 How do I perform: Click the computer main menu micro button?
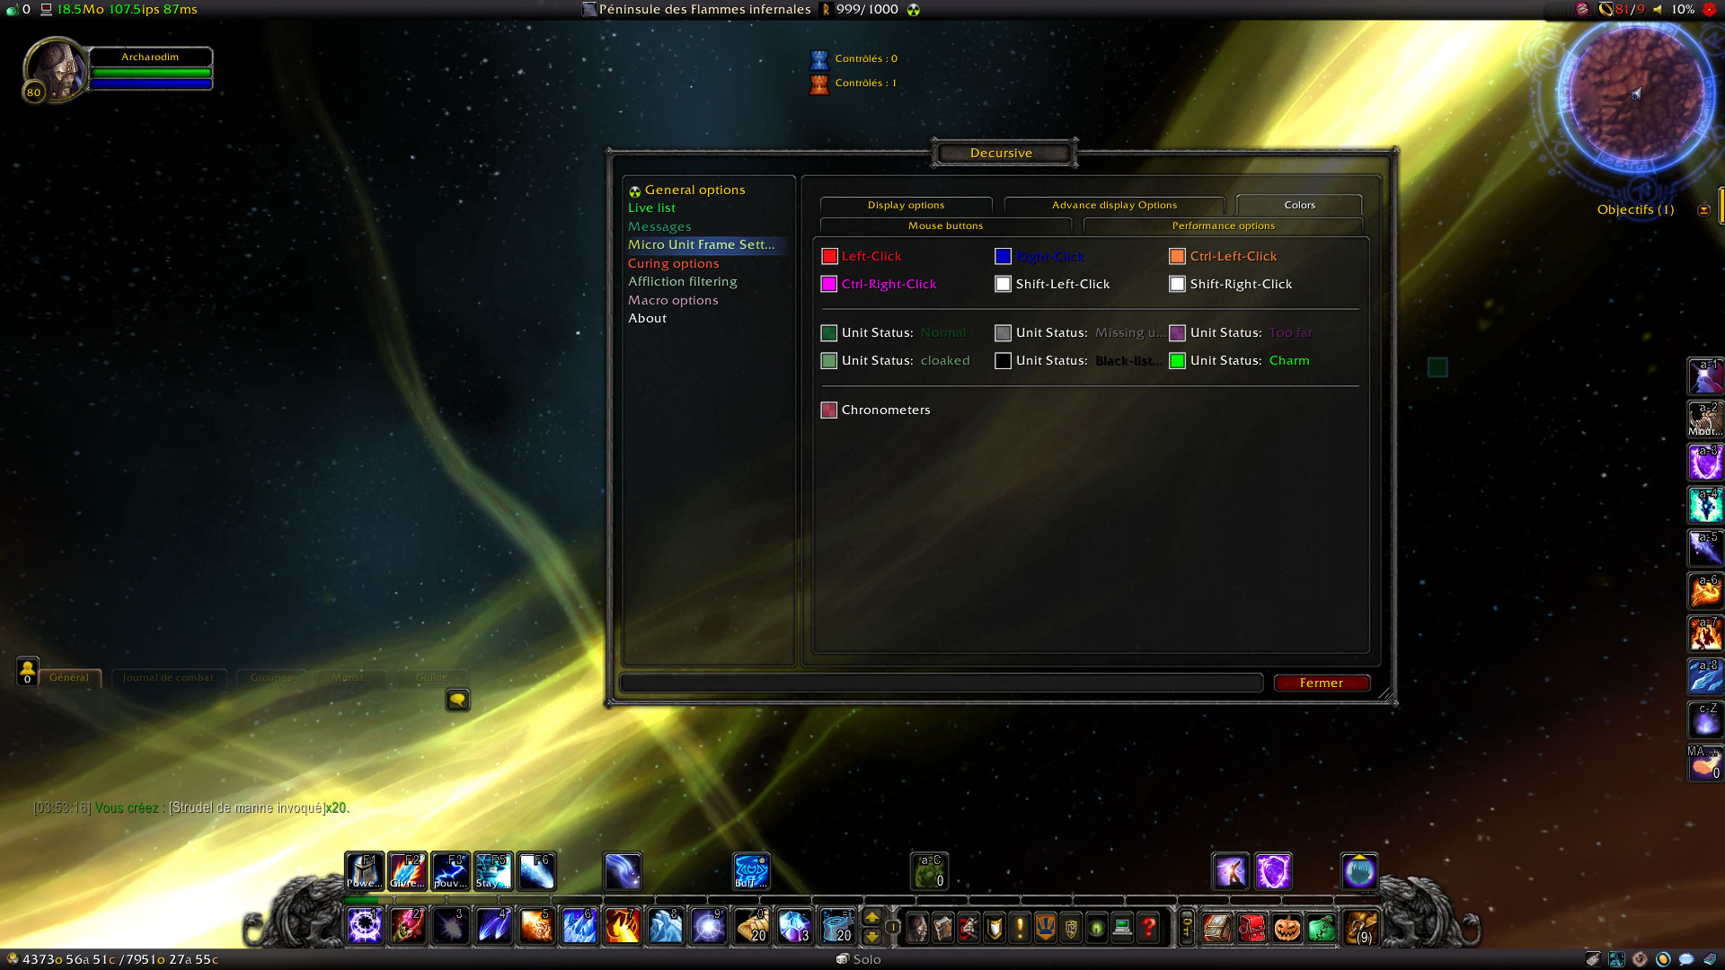(1122, 927)
